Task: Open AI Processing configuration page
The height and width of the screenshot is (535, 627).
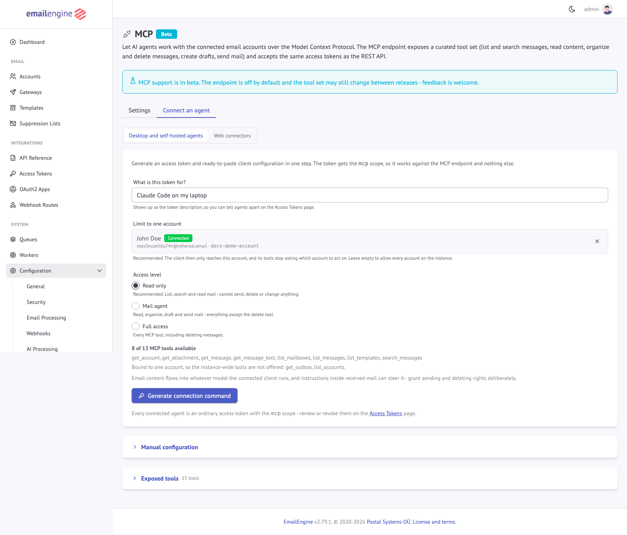Action: (x=42, y=349)
